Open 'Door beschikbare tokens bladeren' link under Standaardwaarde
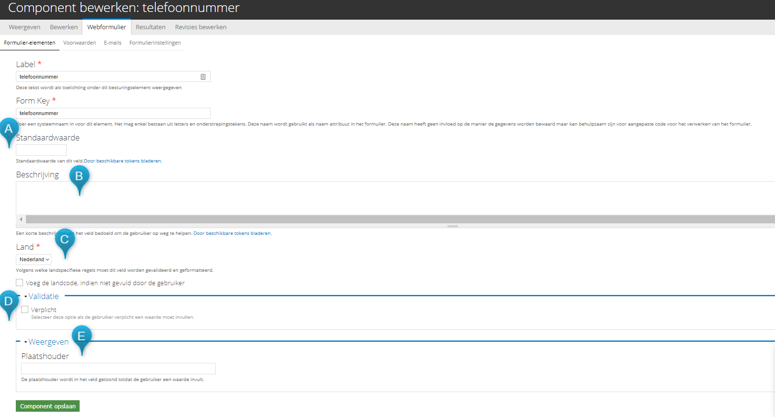The width and height of the screenshot is (775, 417). (x=123, y=161)
